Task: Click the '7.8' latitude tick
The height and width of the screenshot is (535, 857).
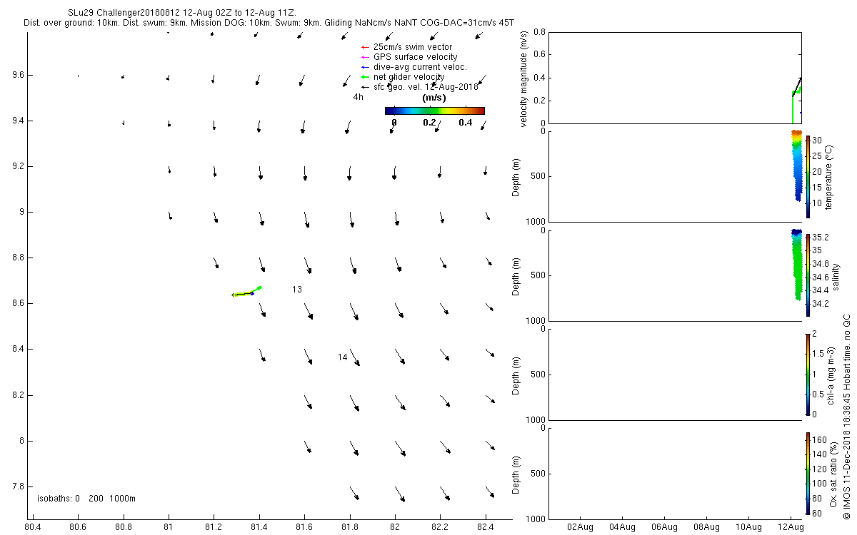Action: point(18,486)
